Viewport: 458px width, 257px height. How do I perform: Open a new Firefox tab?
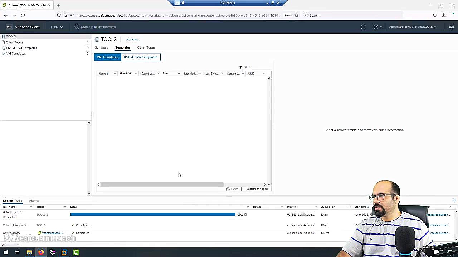[58, 5]
